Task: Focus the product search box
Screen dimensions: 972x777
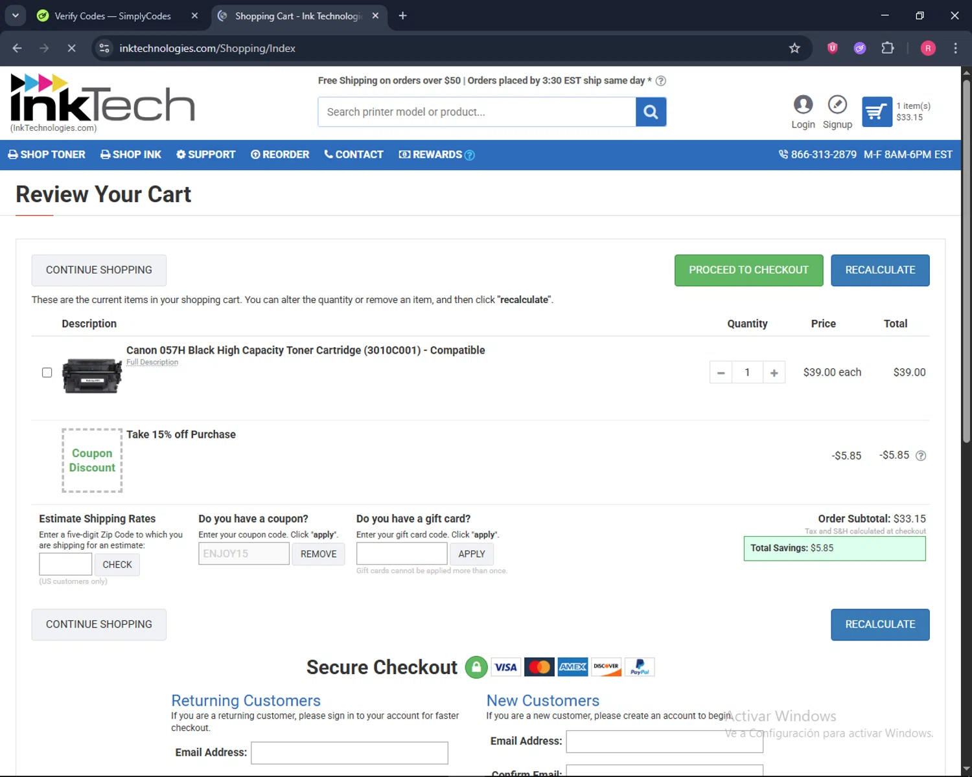Action: pos(477,112)
